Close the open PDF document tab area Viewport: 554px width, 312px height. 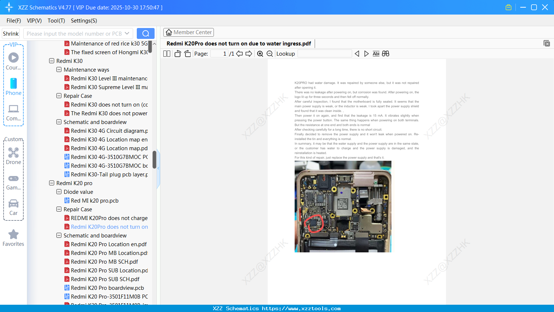[x=547, y=43]
